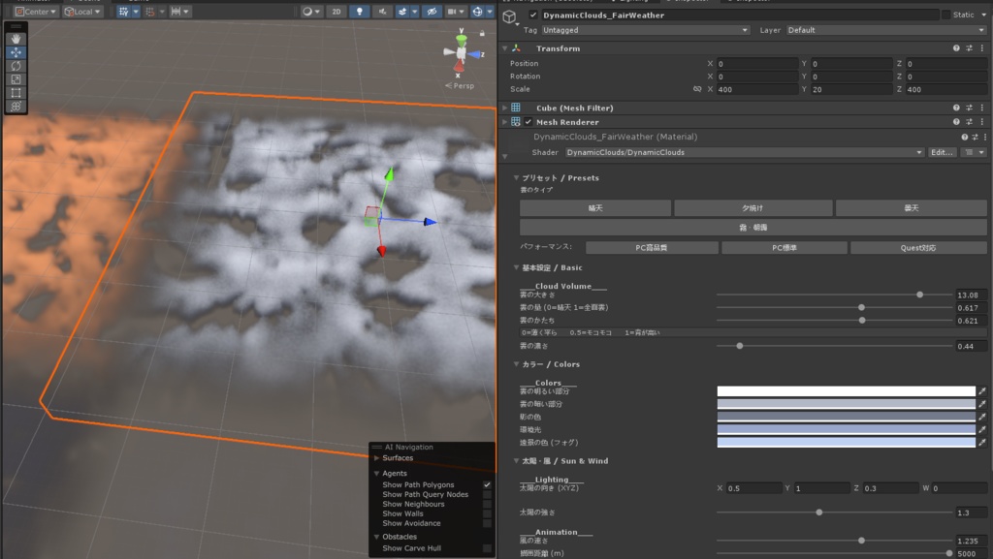Click the shader Edit... button

click(x=943, y=152)
